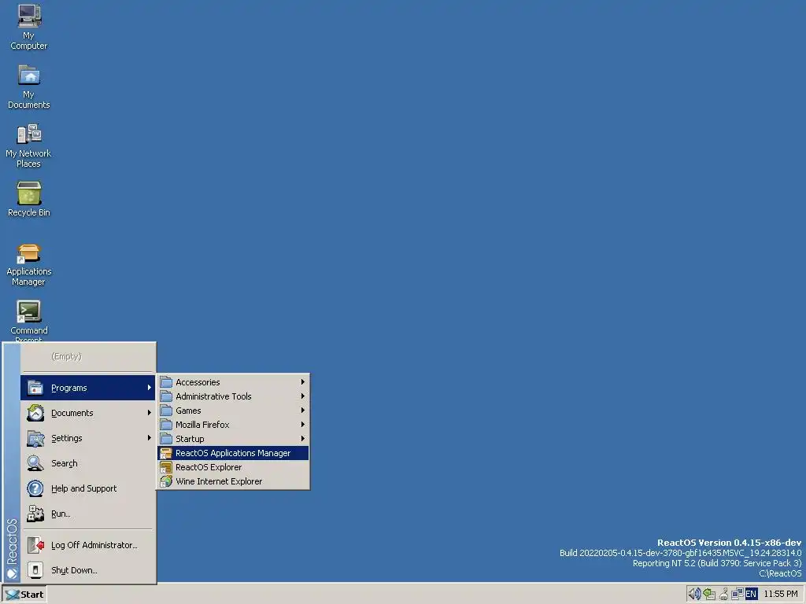Launch ReactOS Applications Manager entry
Screen dimensions: 806x604
click(233, 453)
